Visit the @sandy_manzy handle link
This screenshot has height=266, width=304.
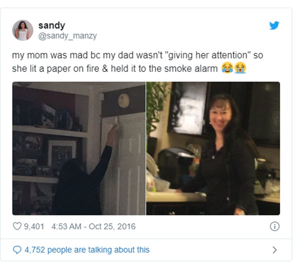[x=68, y=36]
